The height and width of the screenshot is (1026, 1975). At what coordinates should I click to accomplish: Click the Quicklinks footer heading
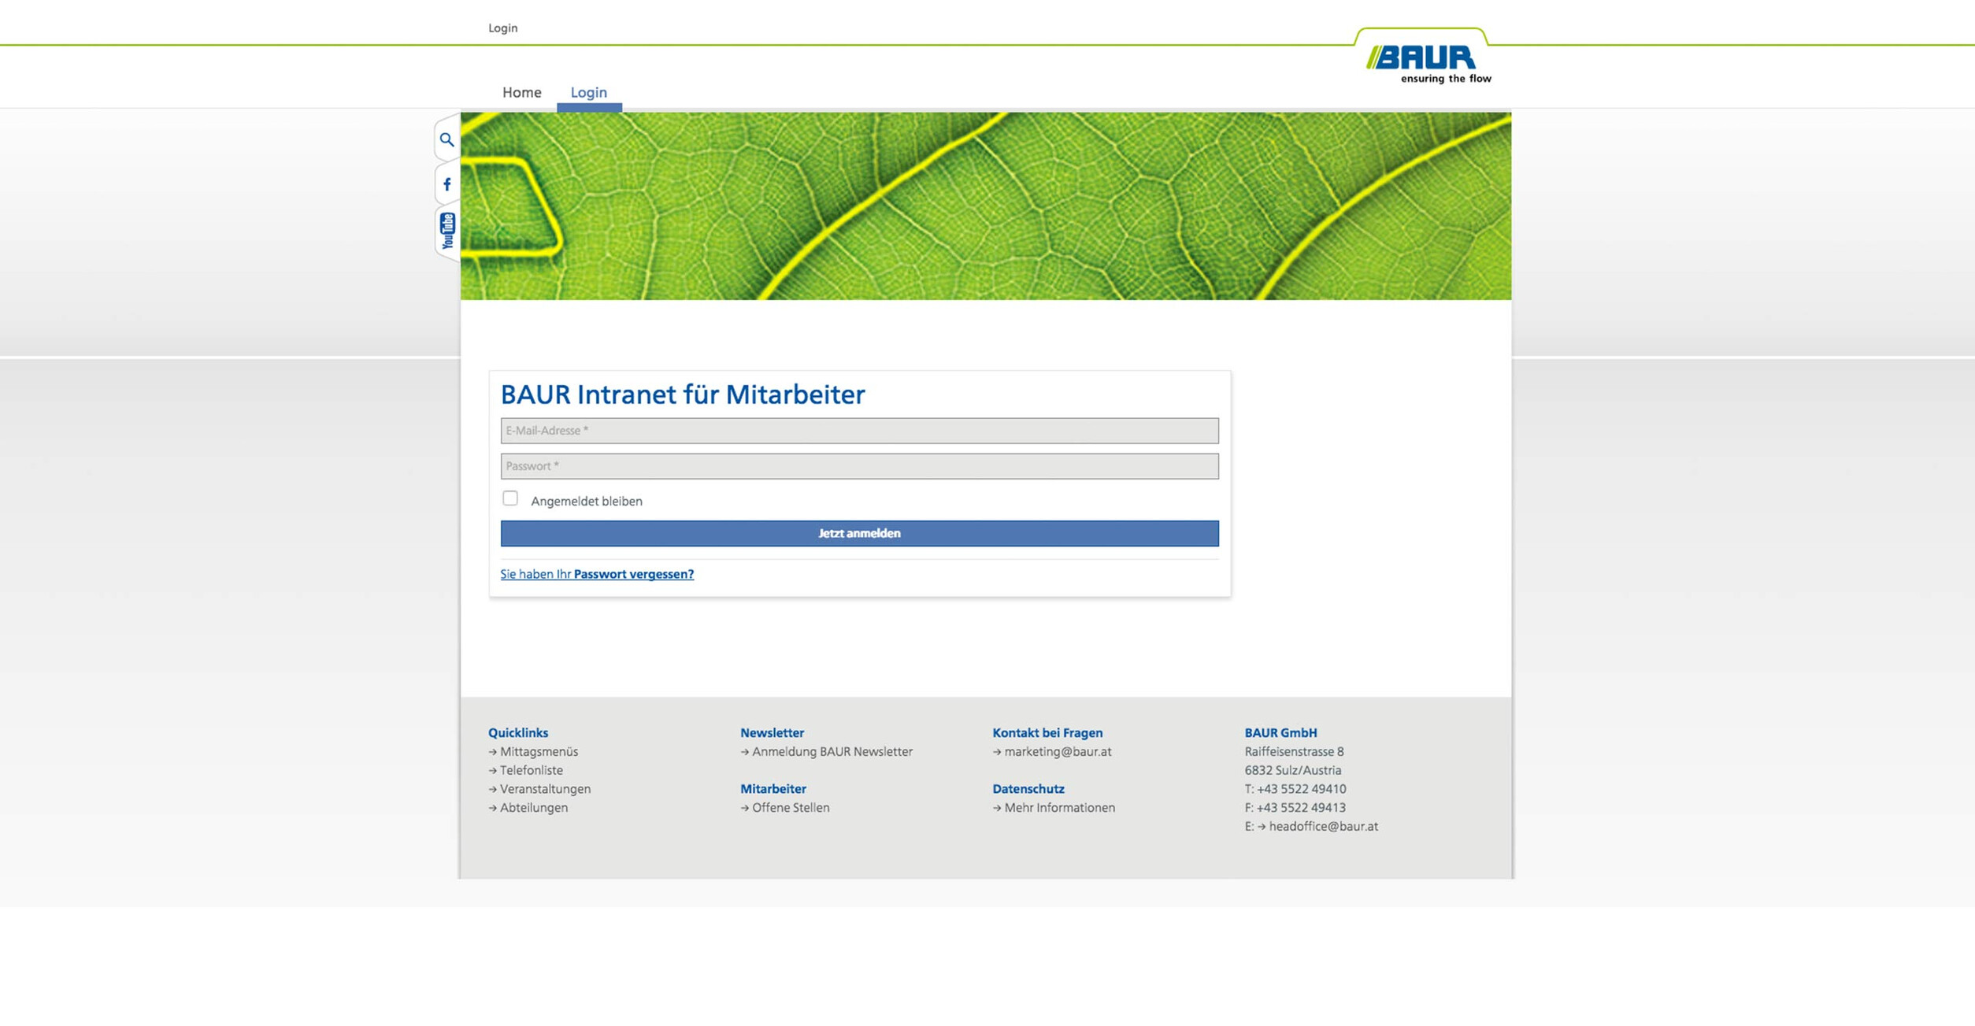pos(518,733)
